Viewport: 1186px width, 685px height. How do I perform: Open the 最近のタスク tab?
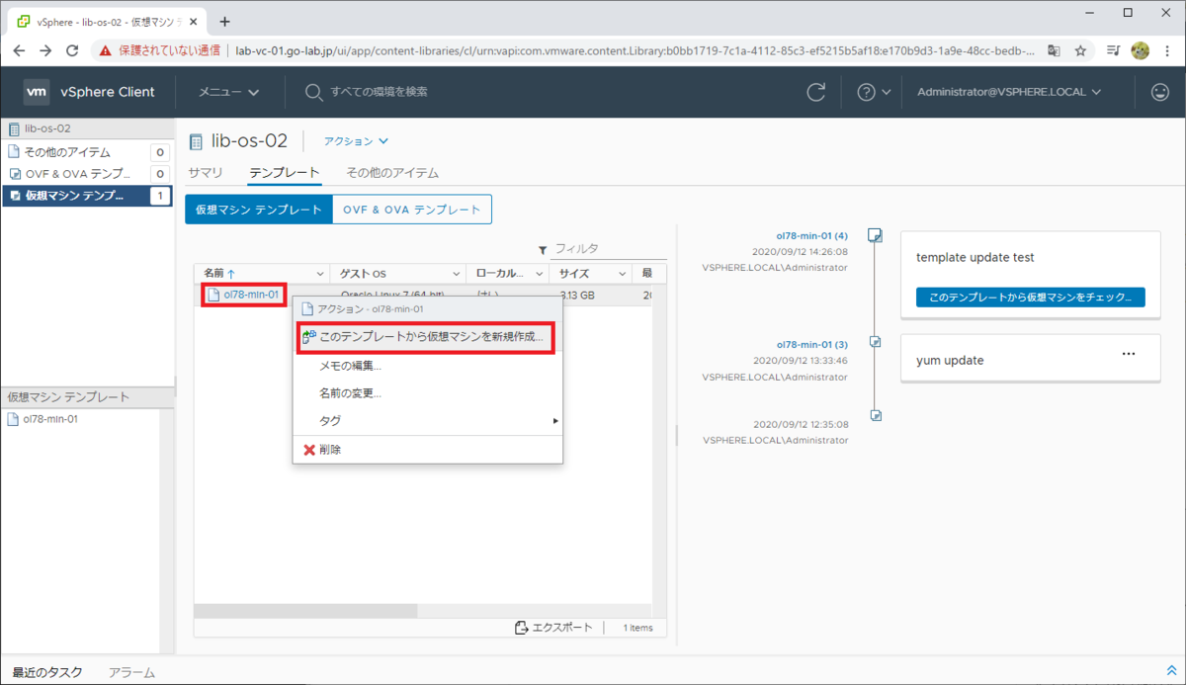(47, 672)
